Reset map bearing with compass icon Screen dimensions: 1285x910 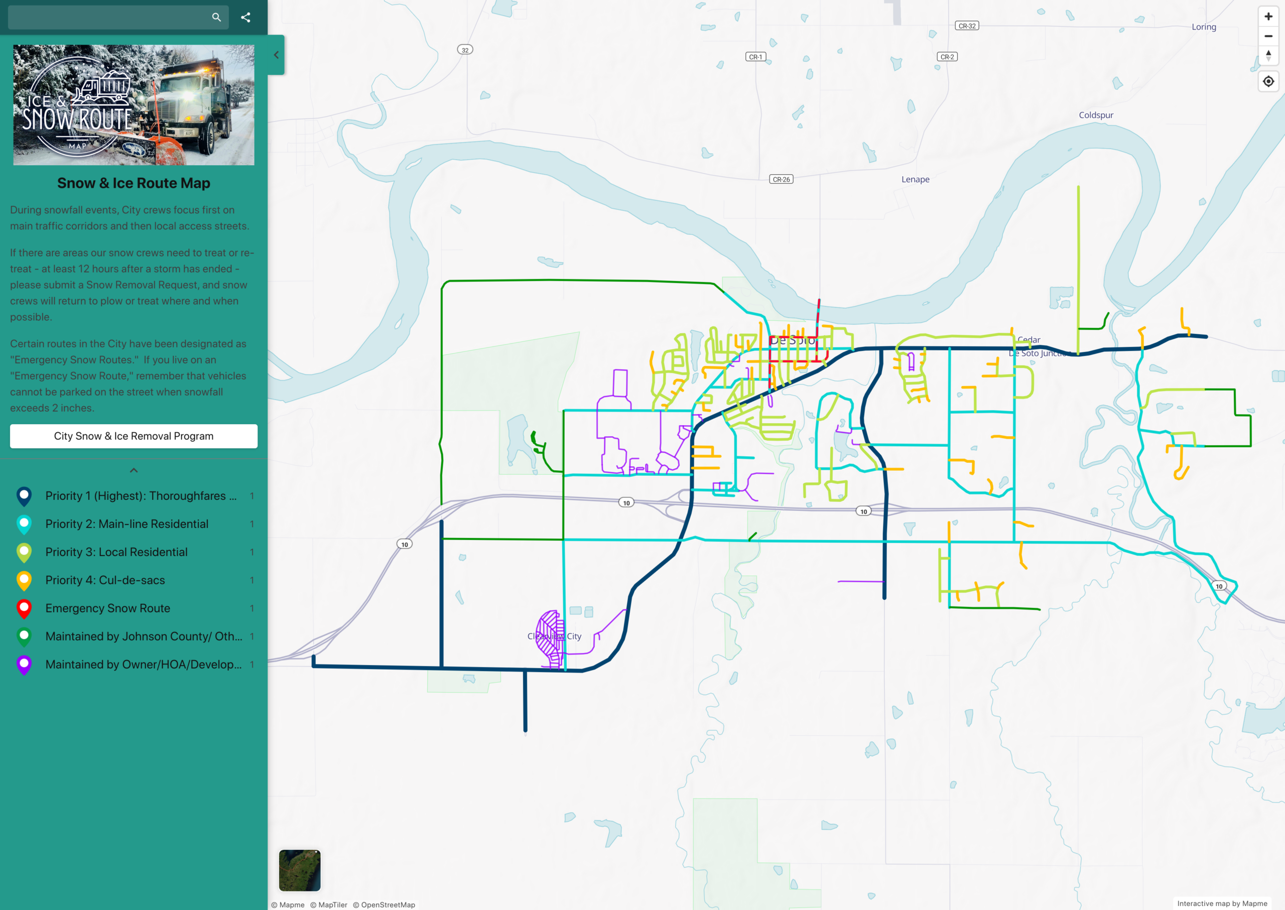click(x=1268, y=56)
